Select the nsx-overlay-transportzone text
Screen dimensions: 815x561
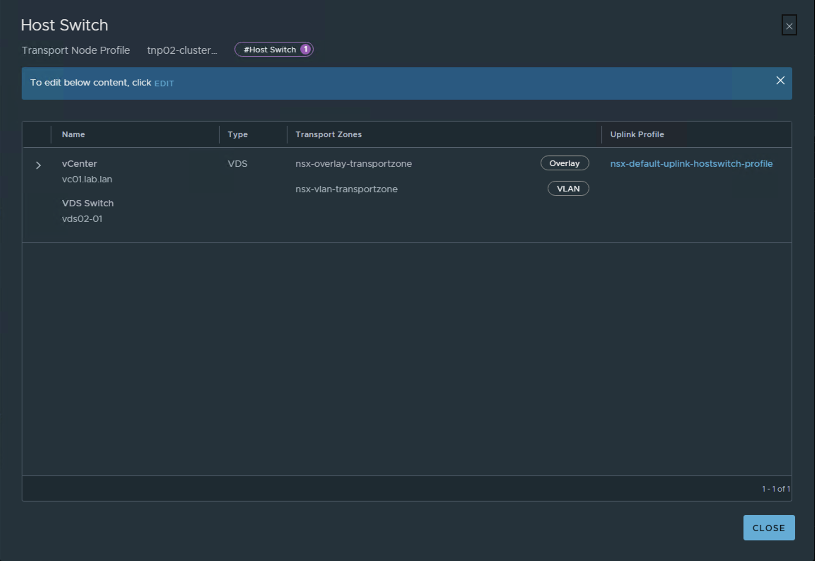(353, 164)
